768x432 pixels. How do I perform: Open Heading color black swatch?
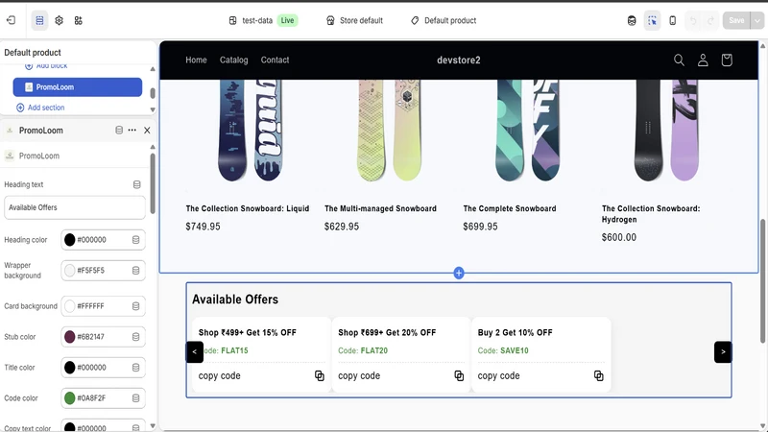pos(69,240)
